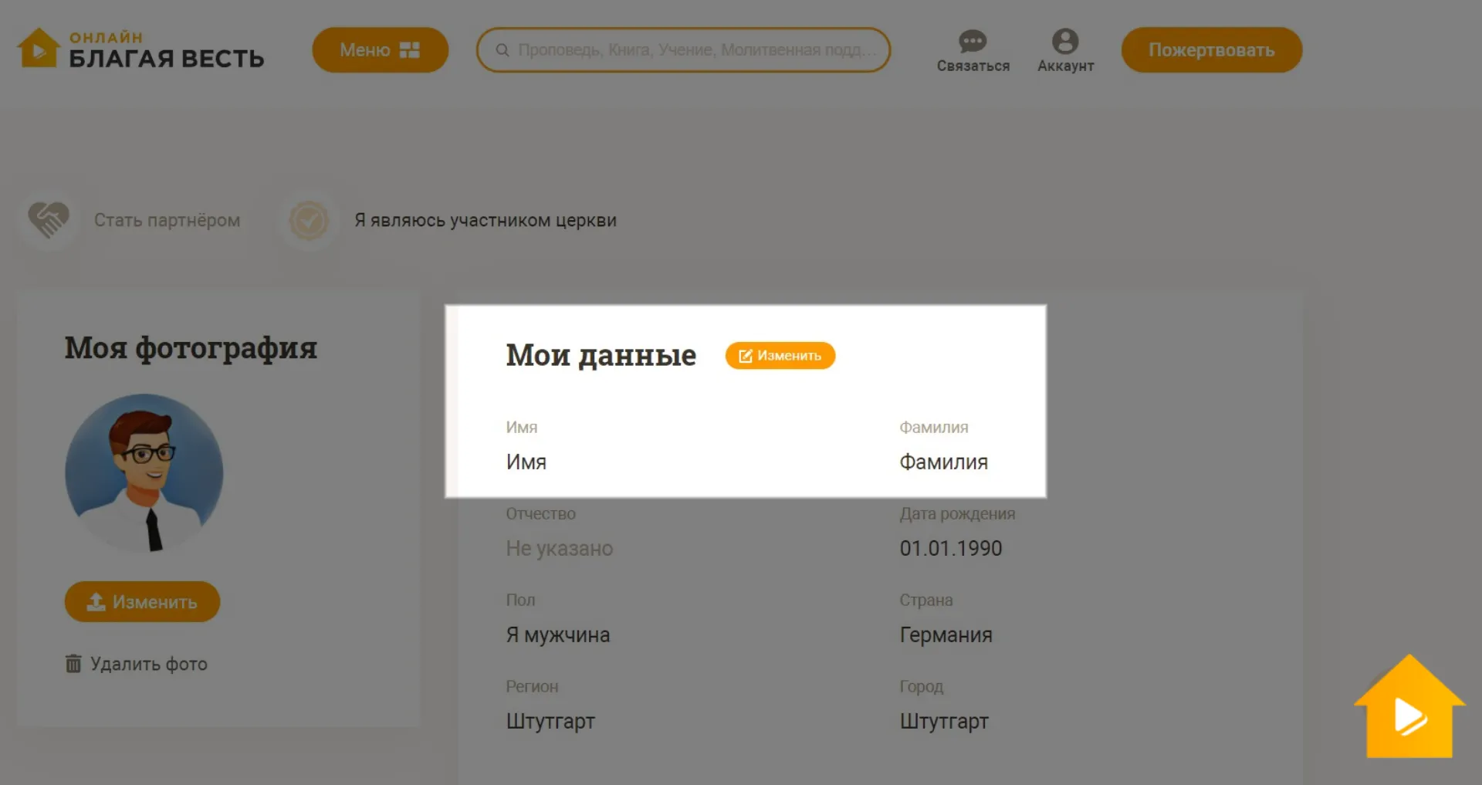Select the Имя value field
Image resolution: width=1482 pixels, height=785 pixels.
[x=526, y=462]
